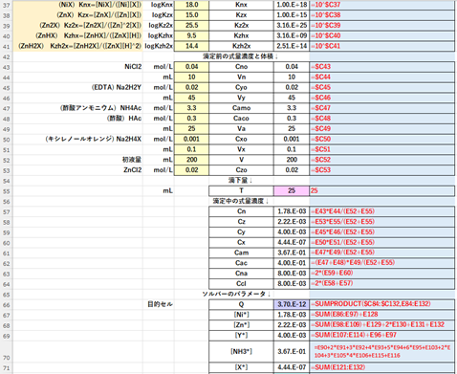Select formula =E43*E44/(E52+E55)
The width and height of the screenshot is (457, 374).
click(342, 211)
